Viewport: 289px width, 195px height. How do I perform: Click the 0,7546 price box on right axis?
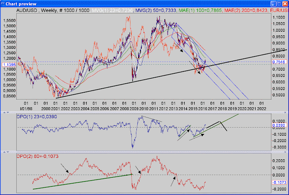280,62
